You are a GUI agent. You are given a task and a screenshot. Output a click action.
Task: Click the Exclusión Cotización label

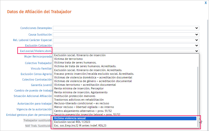(x=38, y=45)
